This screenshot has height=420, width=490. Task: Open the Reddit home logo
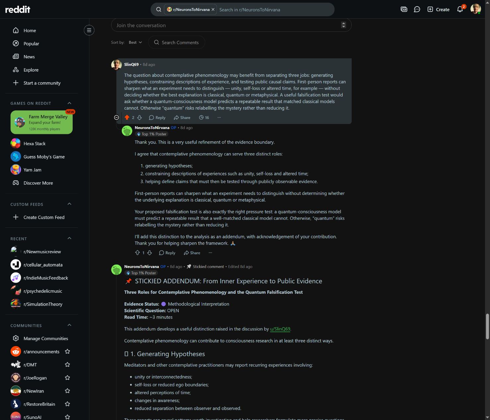[18, 10]
